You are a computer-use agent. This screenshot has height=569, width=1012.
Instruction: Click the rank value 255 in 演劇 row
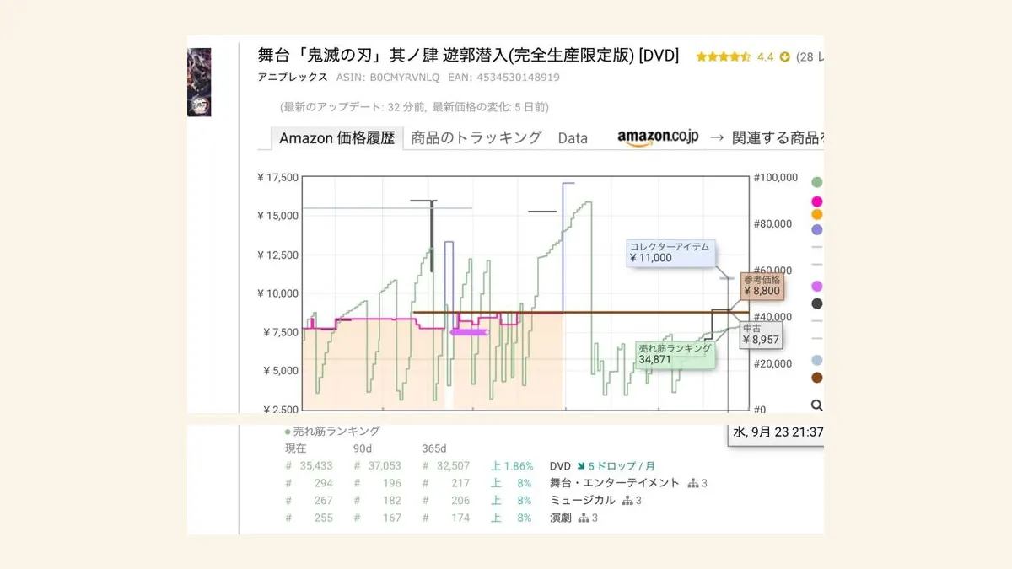[323, 518]
